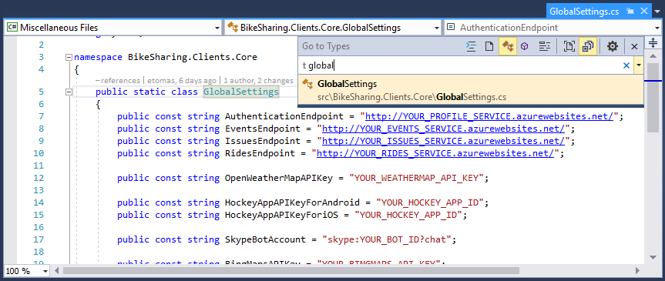Click the split editor handle above the scrollbar
The image size is (665, 281).
pos(652,43)
